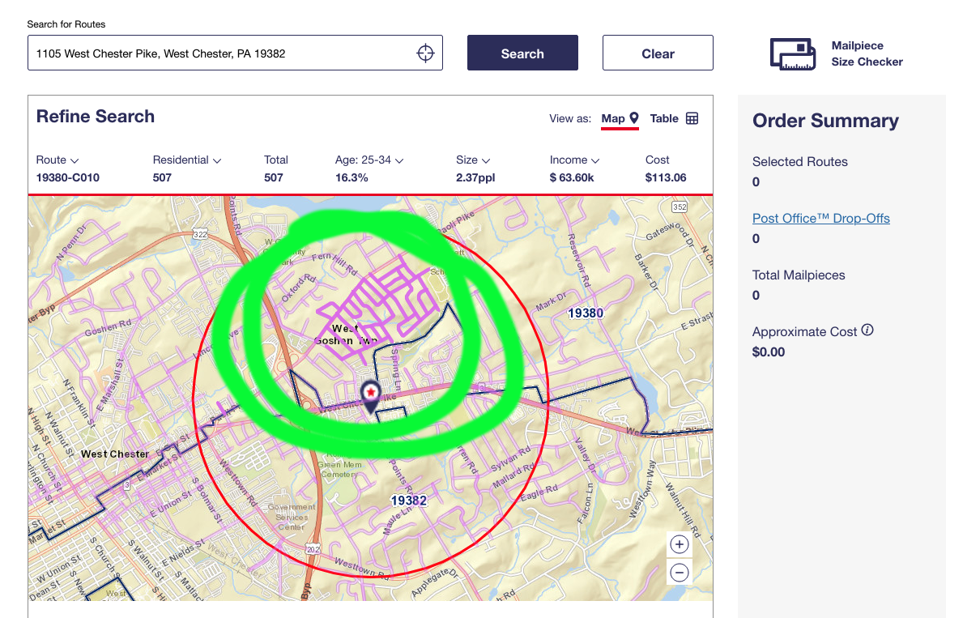The image size is (980, 618).
Task: Switch to Table view
Action: click(x=664, y=118)
